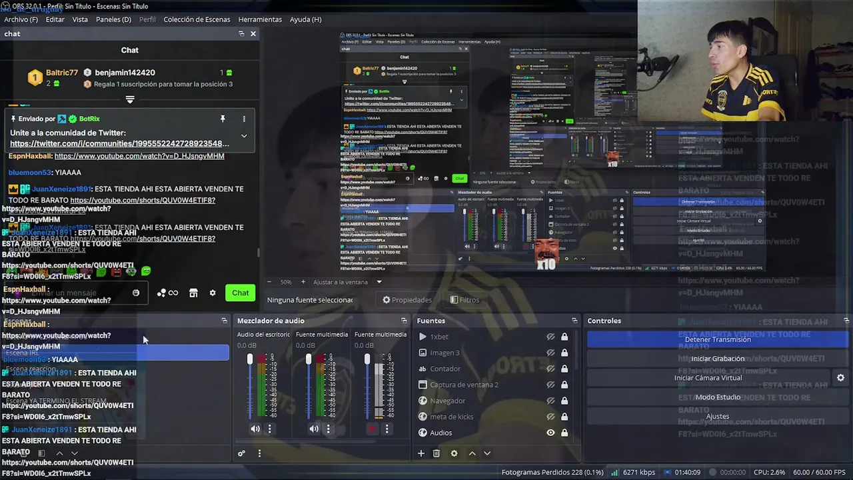Screen dimensions: 853x480
Task: Show the meta de kicks source
Action: [x=550, y=417]
